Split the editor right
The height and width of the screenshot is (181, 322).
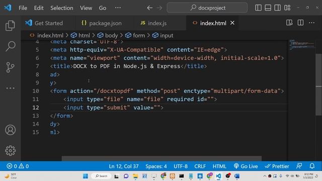pos(300,23)
